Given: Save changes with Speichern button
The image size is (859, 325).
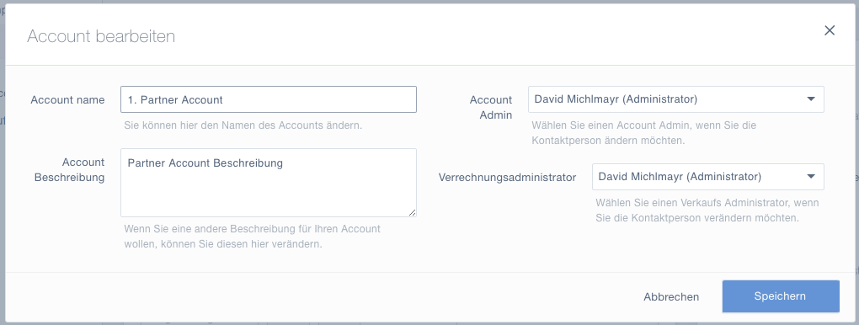Looking at the screenshot, I should [x=780, y=296].
